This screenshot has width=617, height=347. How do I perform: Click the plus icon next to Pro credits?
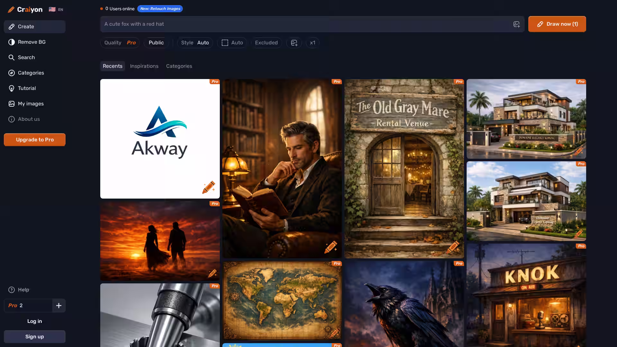[59, 306]
